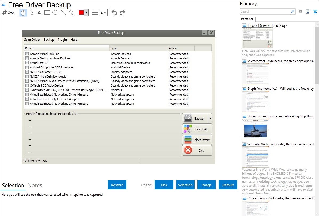Viewport: 319px width, 216px height.
Task: Switch to the Notes tab
Action: 35,185
